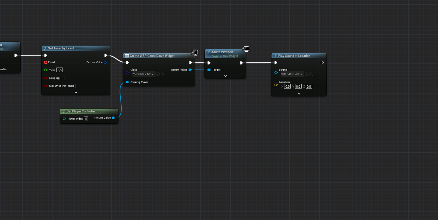Toggle the Max Once Per Frame checkbox

tap(77, 86)
